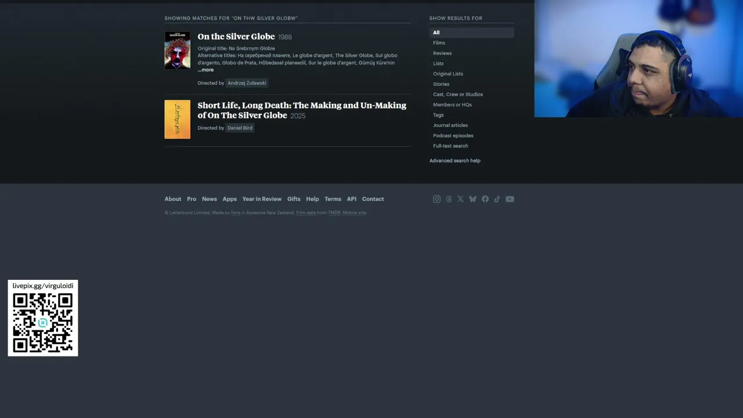Open Year in Review footer link
Viewport: 743px width, 418px height.
click(x=262, y=199)
